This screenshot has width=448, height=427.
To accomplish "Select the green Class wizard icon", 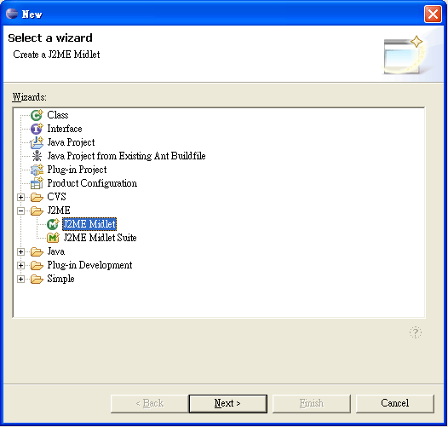I will pyautogui.click(x=37, y=115).
